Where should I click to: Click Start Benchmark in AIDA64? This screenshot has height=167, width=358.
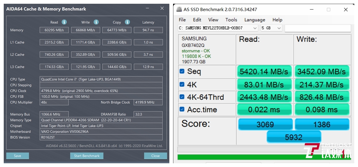coord(87,156)
